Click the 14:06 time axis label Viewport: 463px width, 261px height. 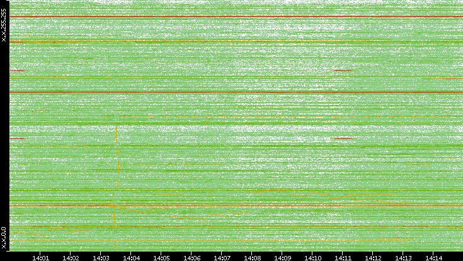point(191,258)
